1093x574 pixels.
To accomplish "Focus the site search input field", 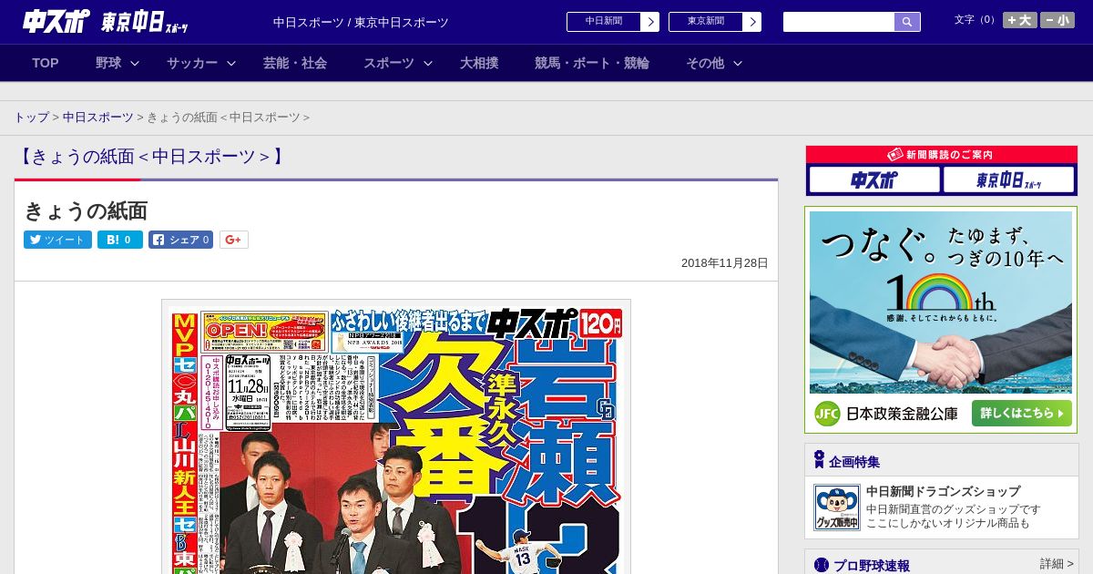I will (839, 22).
